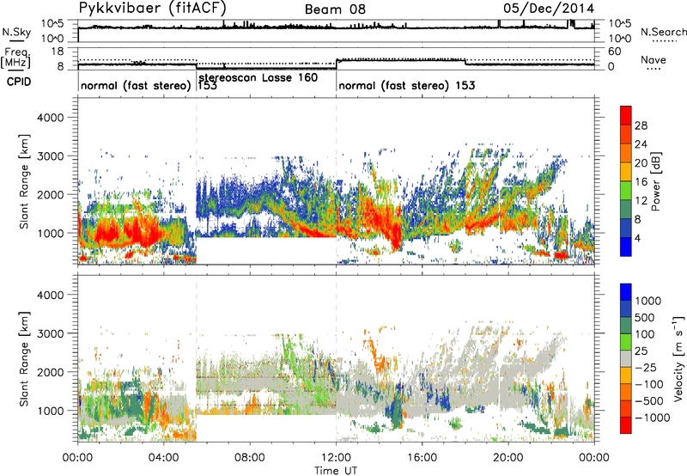687x476 pixels.
Task: Click the gray segment of the Velocity colorbar
Action: click(626, 358)
